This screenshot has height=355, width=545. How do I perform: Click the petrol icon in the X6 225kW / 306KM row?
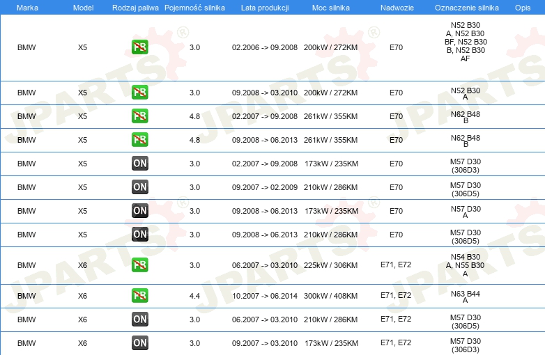[x=139, y=265]
